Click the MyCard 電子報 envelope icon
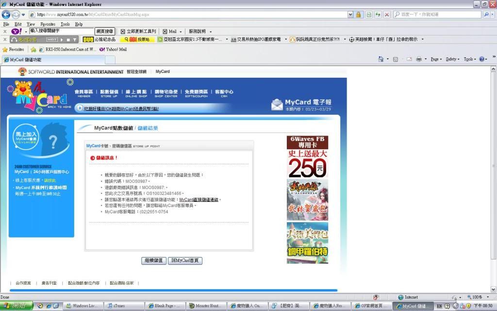 [277, 104]
